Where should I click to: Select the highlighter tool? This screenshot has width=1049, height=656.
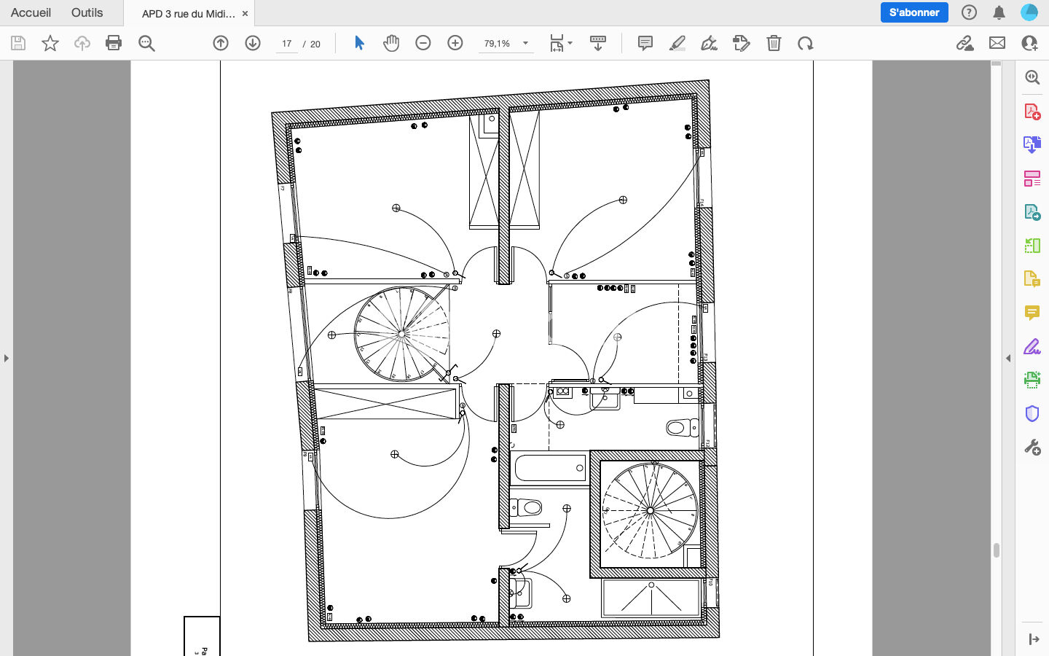click(x=677, y=43)
